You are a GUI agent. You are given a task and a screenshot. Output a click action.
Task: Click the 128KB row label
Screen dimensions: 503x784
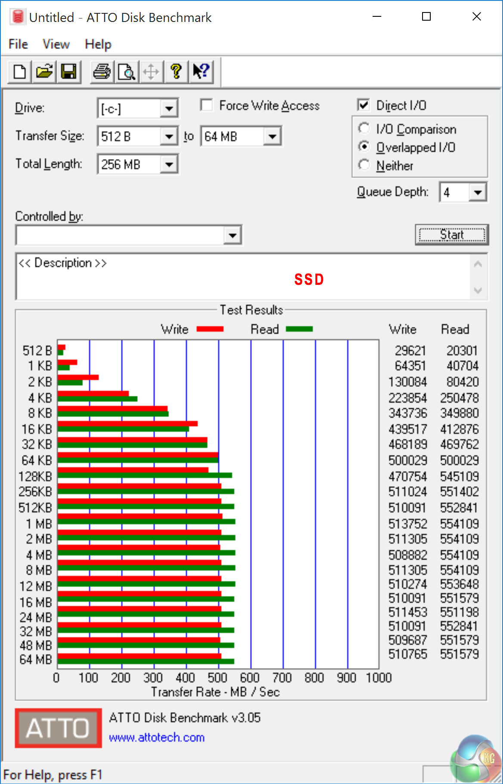tap(35, 476)
